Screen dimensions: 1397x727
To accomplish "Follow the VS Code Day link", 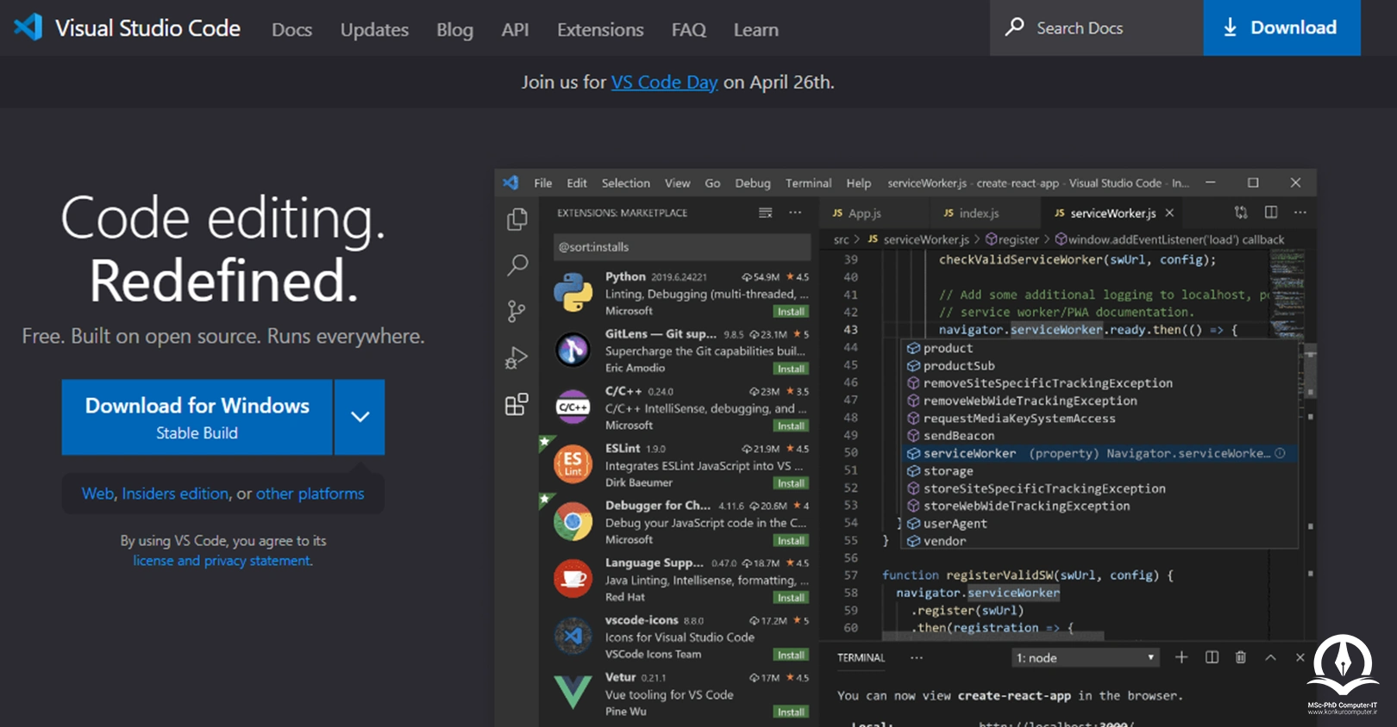I will coord(664,82).
